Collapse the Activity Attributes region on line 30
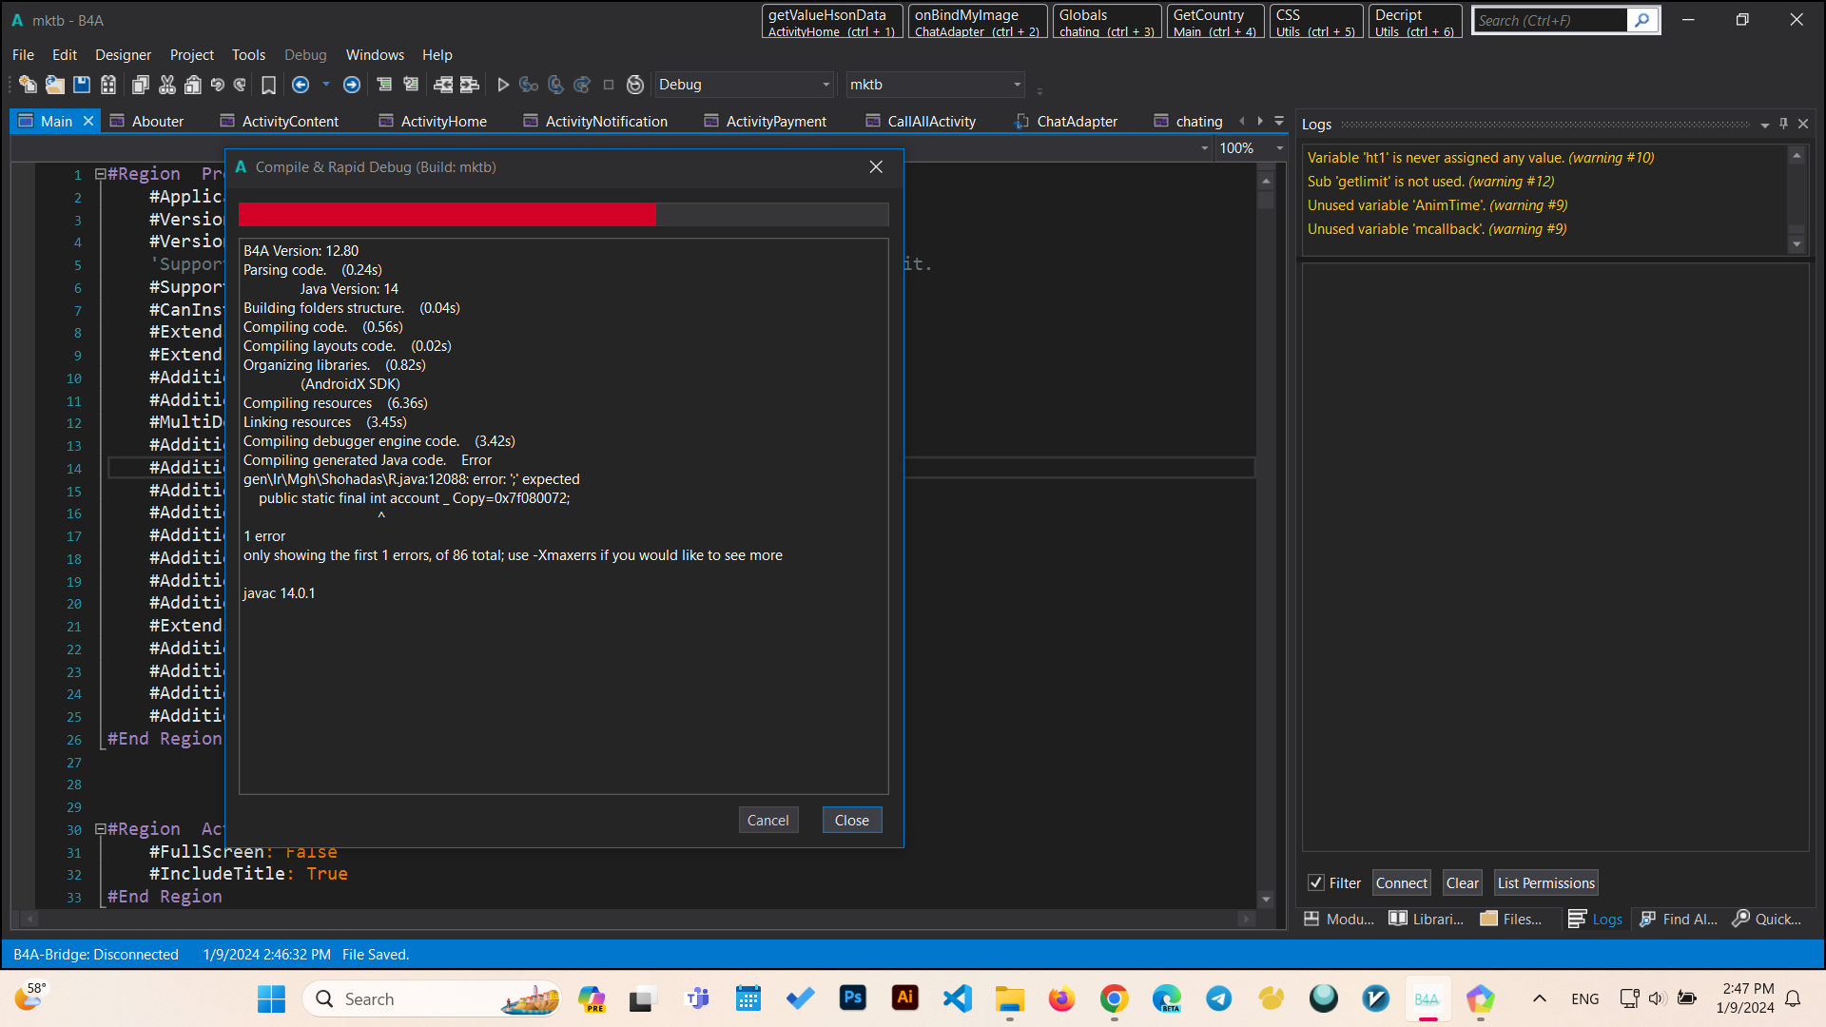This screenshot has height=1027, width=1826. [x=100, y=829]
